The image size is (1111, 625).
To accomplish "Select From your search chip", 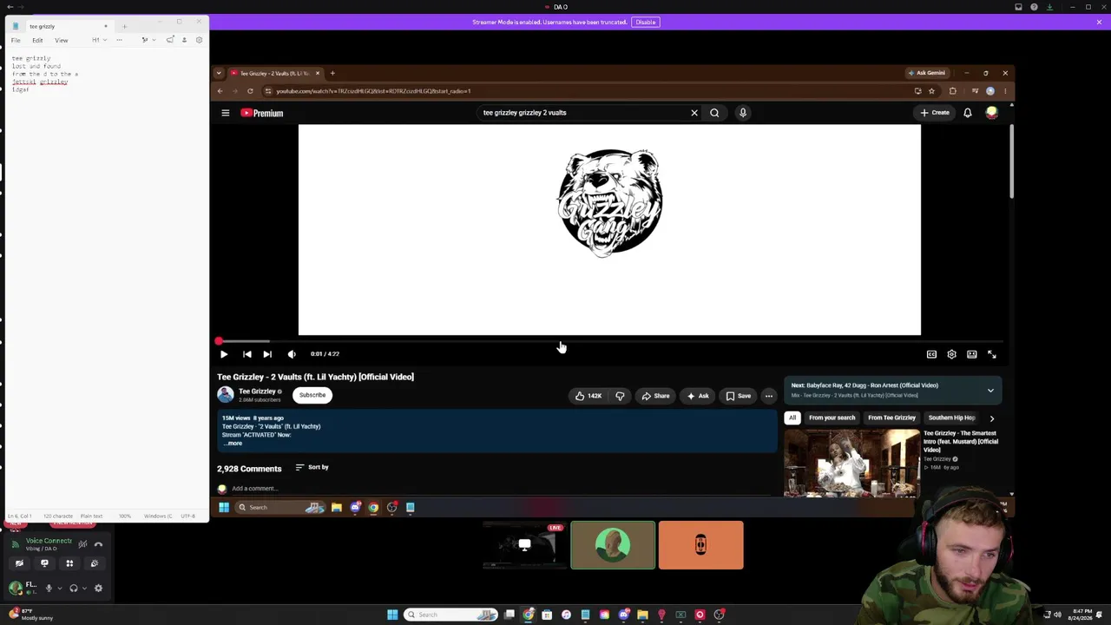I will [x=832, y=418].
